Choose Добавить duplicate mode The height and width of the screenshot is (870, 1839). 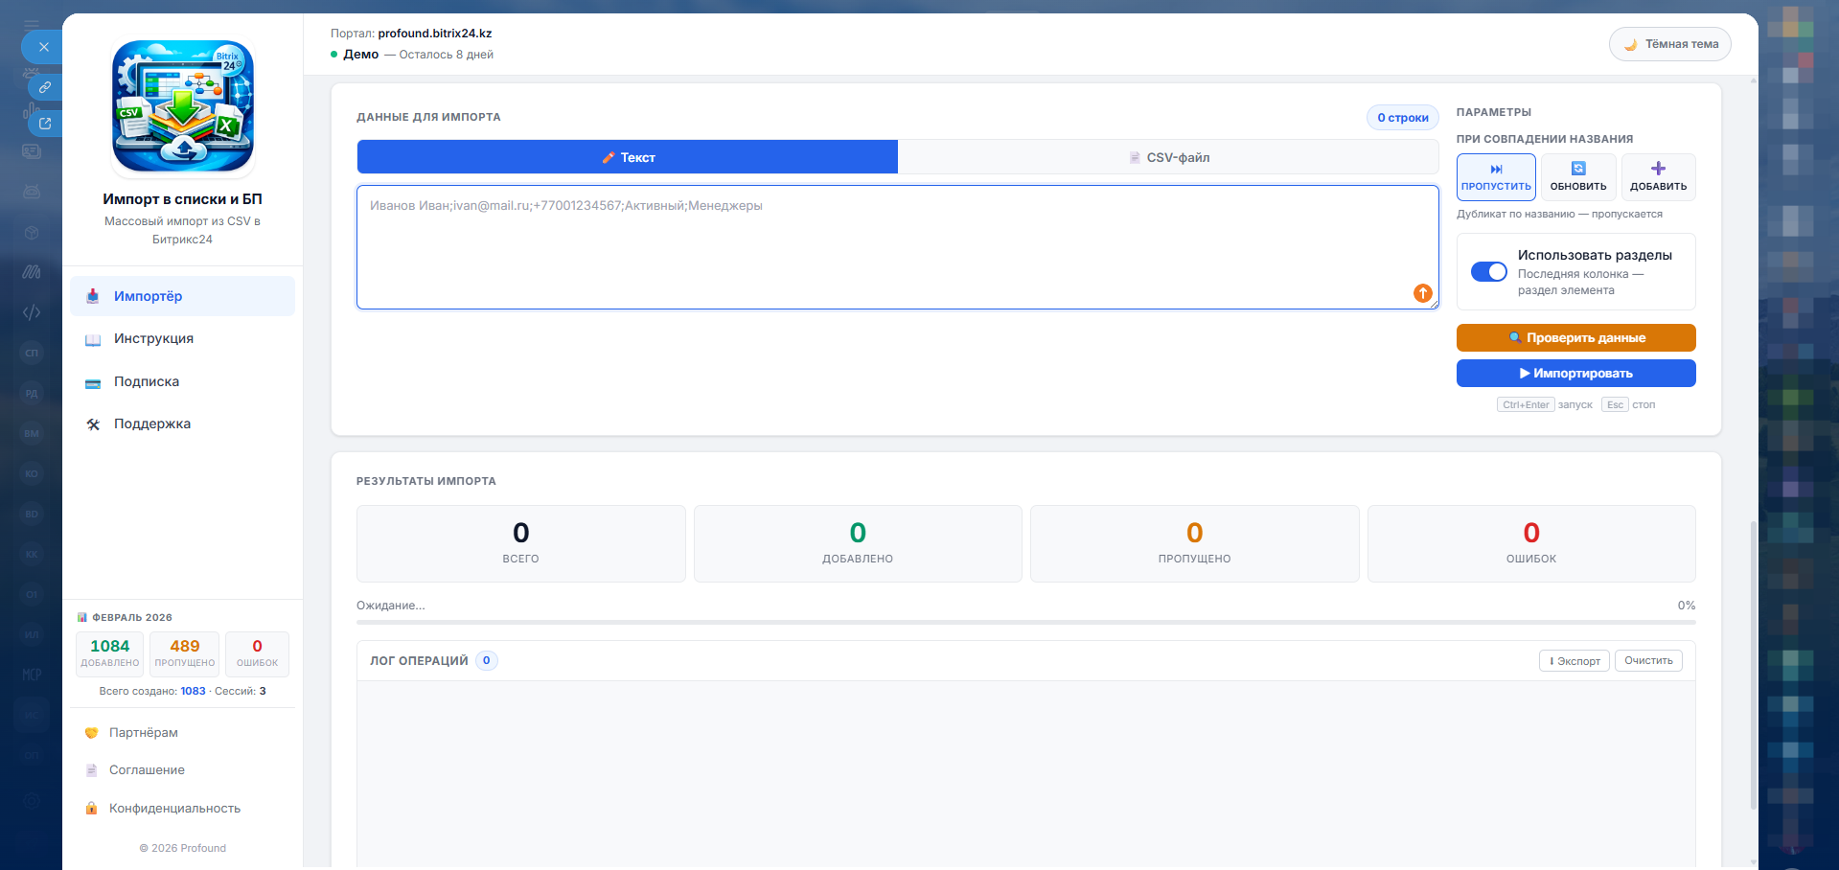[1658, 177]
